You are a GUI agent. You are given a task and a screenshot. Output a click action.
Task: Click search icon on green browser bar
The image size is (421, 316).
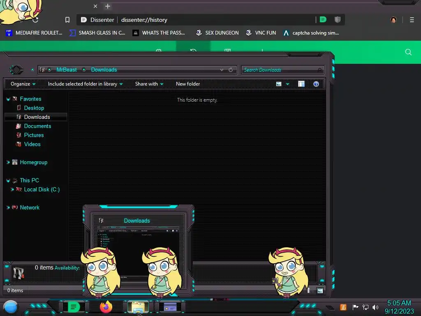(x=408, y=52)
